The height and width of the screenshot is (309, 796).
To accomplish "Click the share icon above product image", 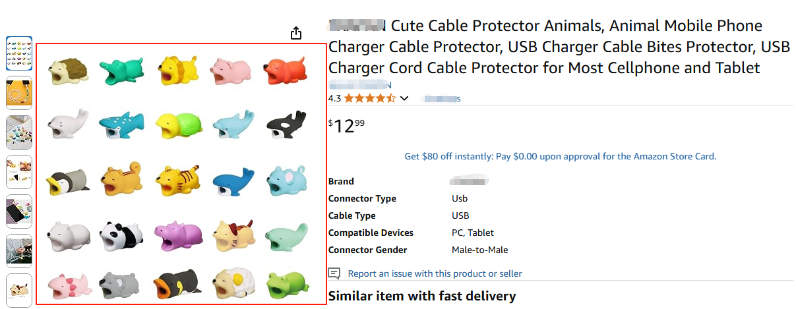I will point(296,33).
